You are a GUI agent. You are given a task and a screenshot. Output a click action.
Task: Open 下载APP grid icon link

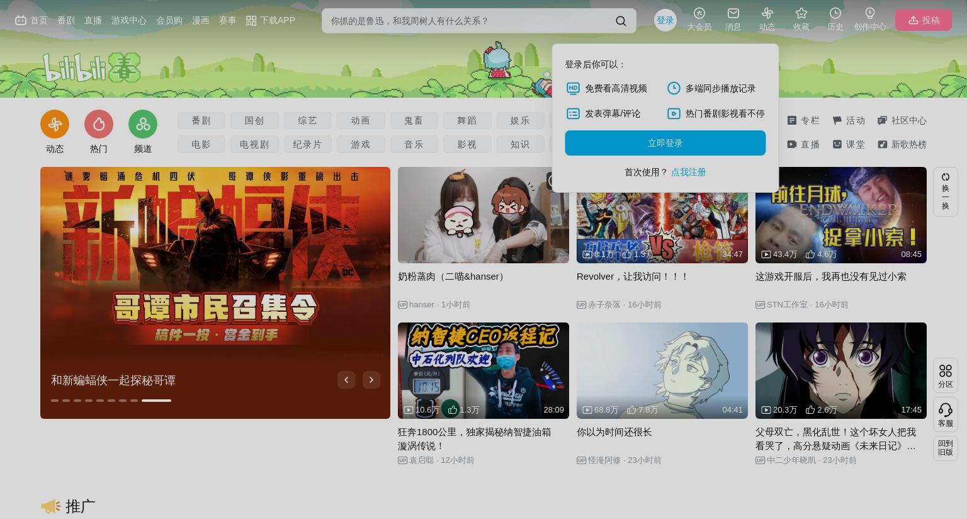(x=271, y=20)
